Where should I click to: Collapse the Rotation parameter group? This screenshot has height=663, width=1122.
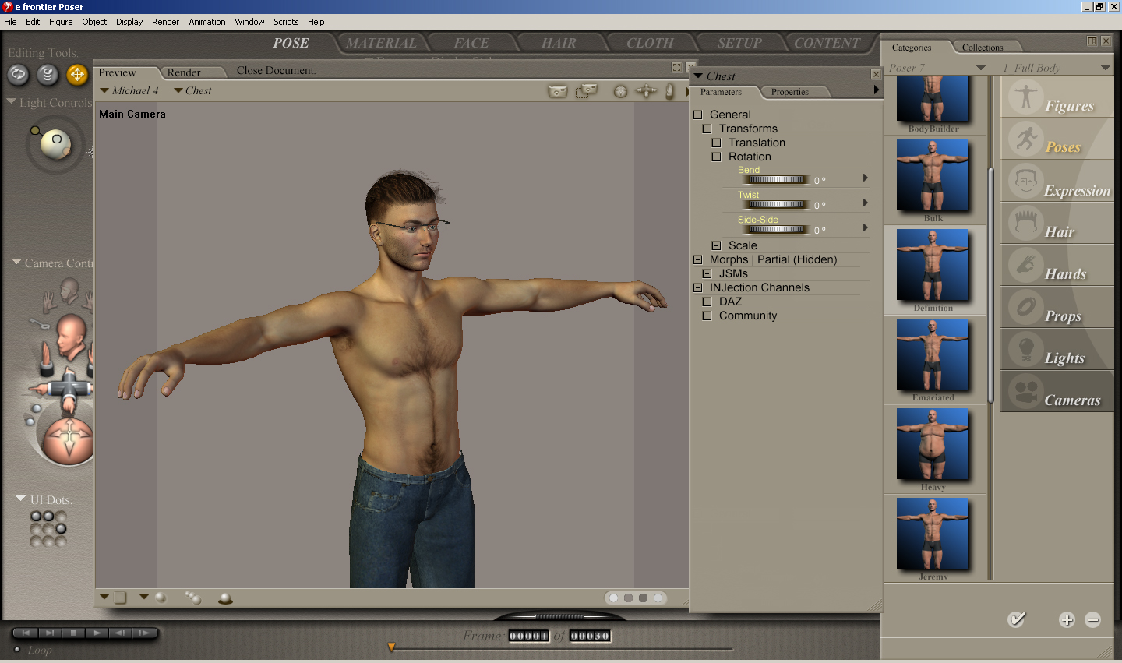point(716,157)
